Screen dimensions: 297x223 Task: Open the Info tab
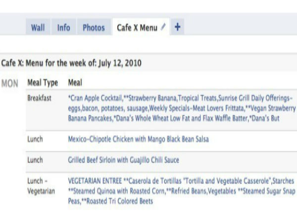(63, 28)
